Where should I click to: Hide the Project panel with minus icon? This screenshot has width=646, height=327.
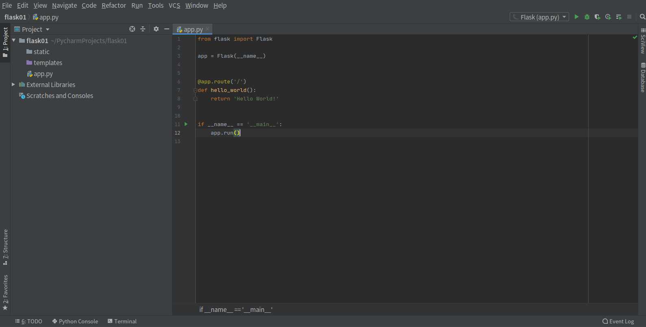(167, 29)
